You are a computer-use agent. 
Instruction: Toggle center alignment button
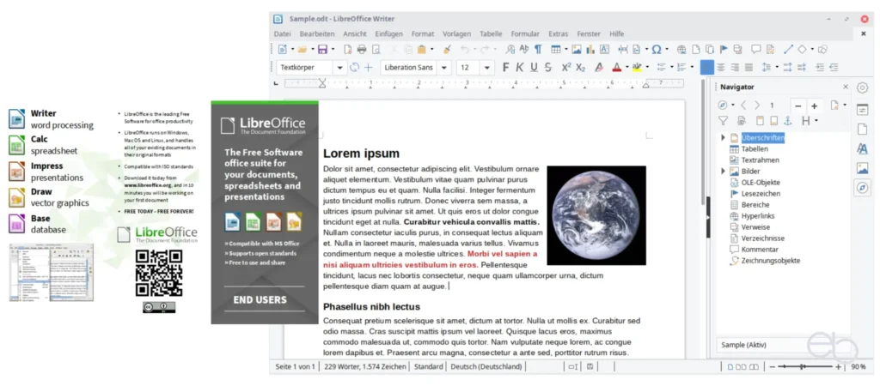click(721, 67)
